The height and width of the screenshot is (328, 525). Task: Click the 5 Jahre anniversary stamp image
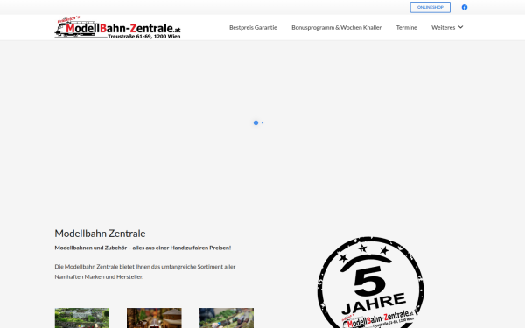point(371,283)
